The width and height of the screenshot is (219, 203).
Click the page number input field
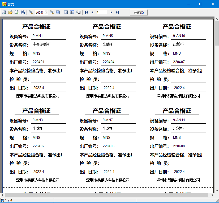click(101, 12)
